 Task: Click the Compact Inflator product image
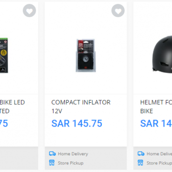pyautogui.click(x=86, y=55)
